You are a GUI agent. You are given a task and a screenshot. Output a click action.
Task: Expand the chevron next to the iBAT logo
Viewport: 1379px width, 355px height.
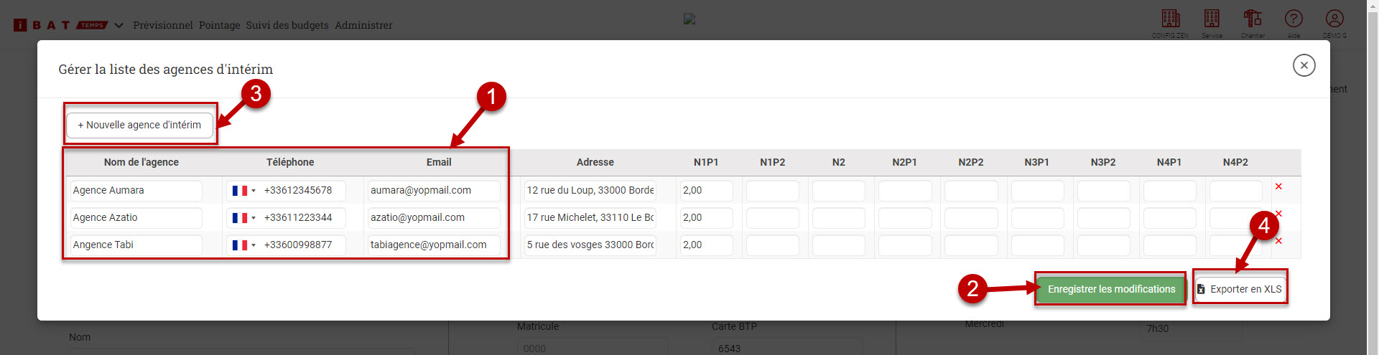(x=119, y=25)
